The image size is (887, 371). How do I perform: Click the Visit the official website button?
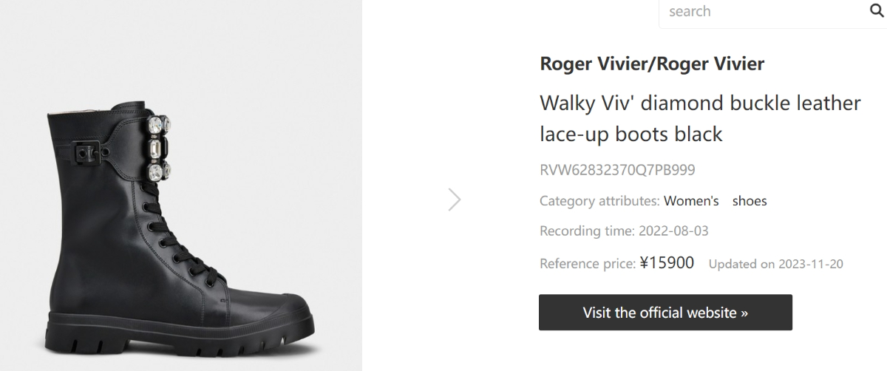click(665, 313)
